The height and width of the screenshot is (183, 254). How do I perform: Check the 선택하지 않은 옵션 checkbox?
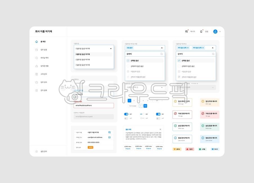point(179,66)
